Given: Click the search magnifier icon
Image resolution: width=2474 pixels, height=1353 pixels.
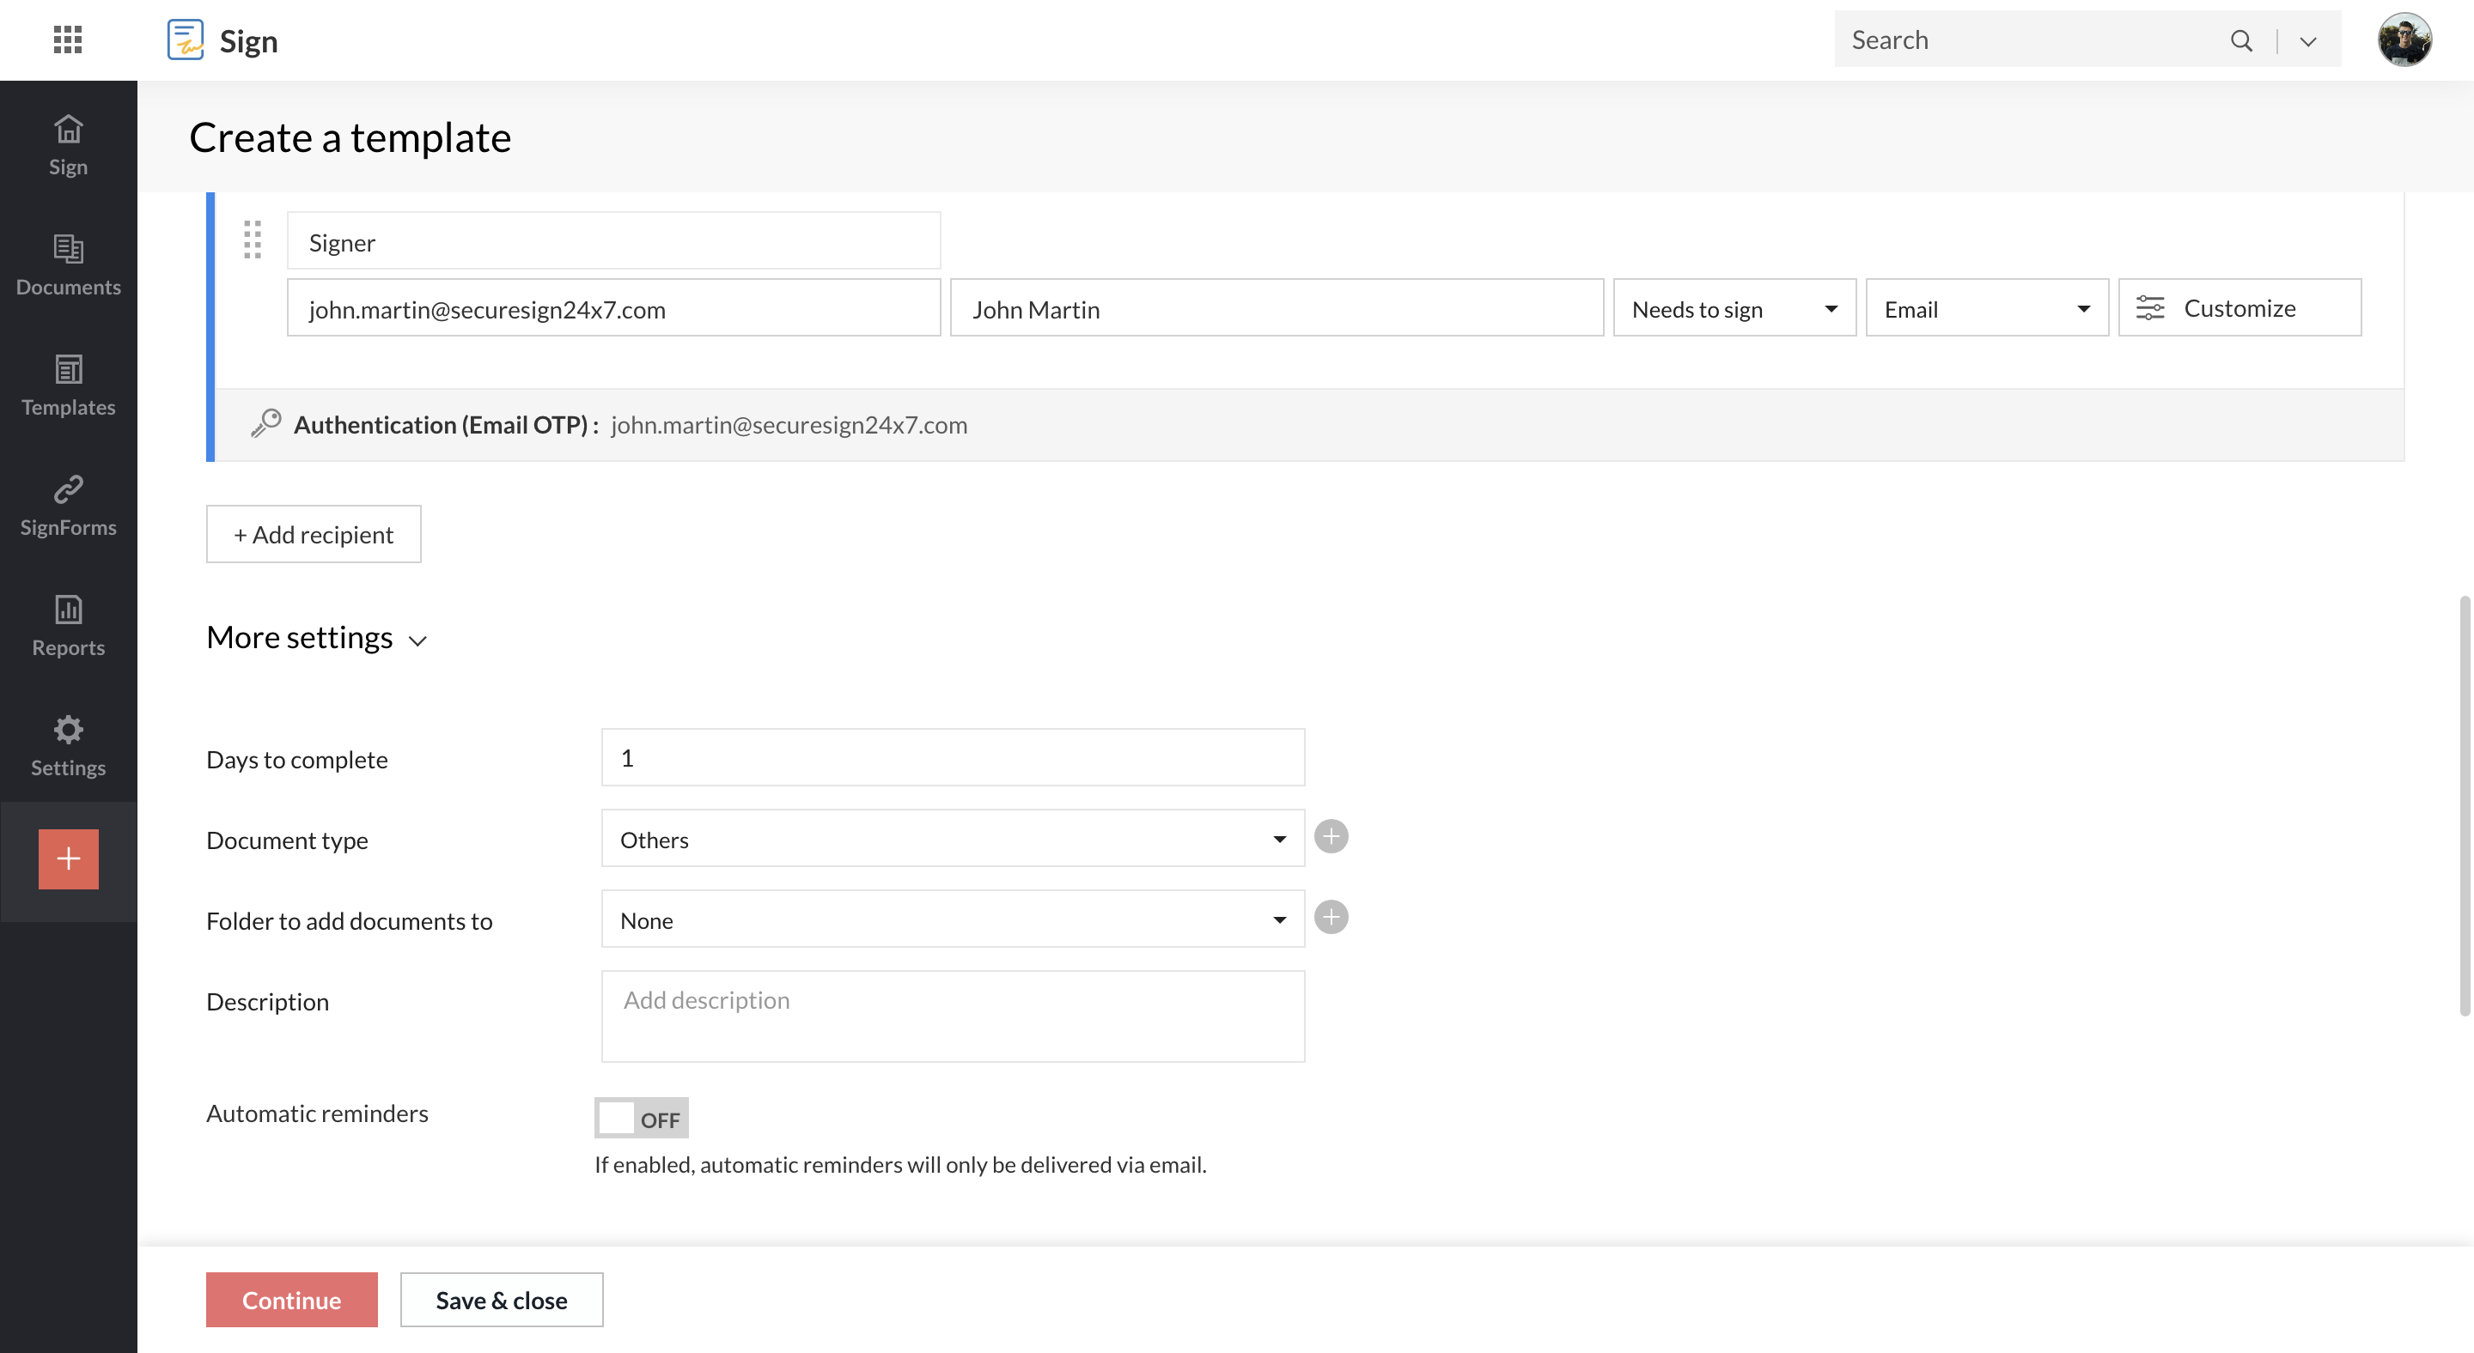Looking at the screenshot, I should 2240,40.
